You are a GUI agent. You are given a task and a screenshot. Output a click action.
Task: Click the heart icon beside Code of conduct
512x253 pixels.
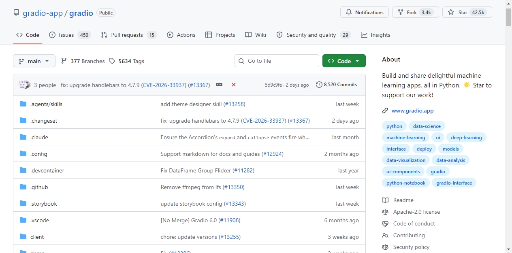pos(385,223)
